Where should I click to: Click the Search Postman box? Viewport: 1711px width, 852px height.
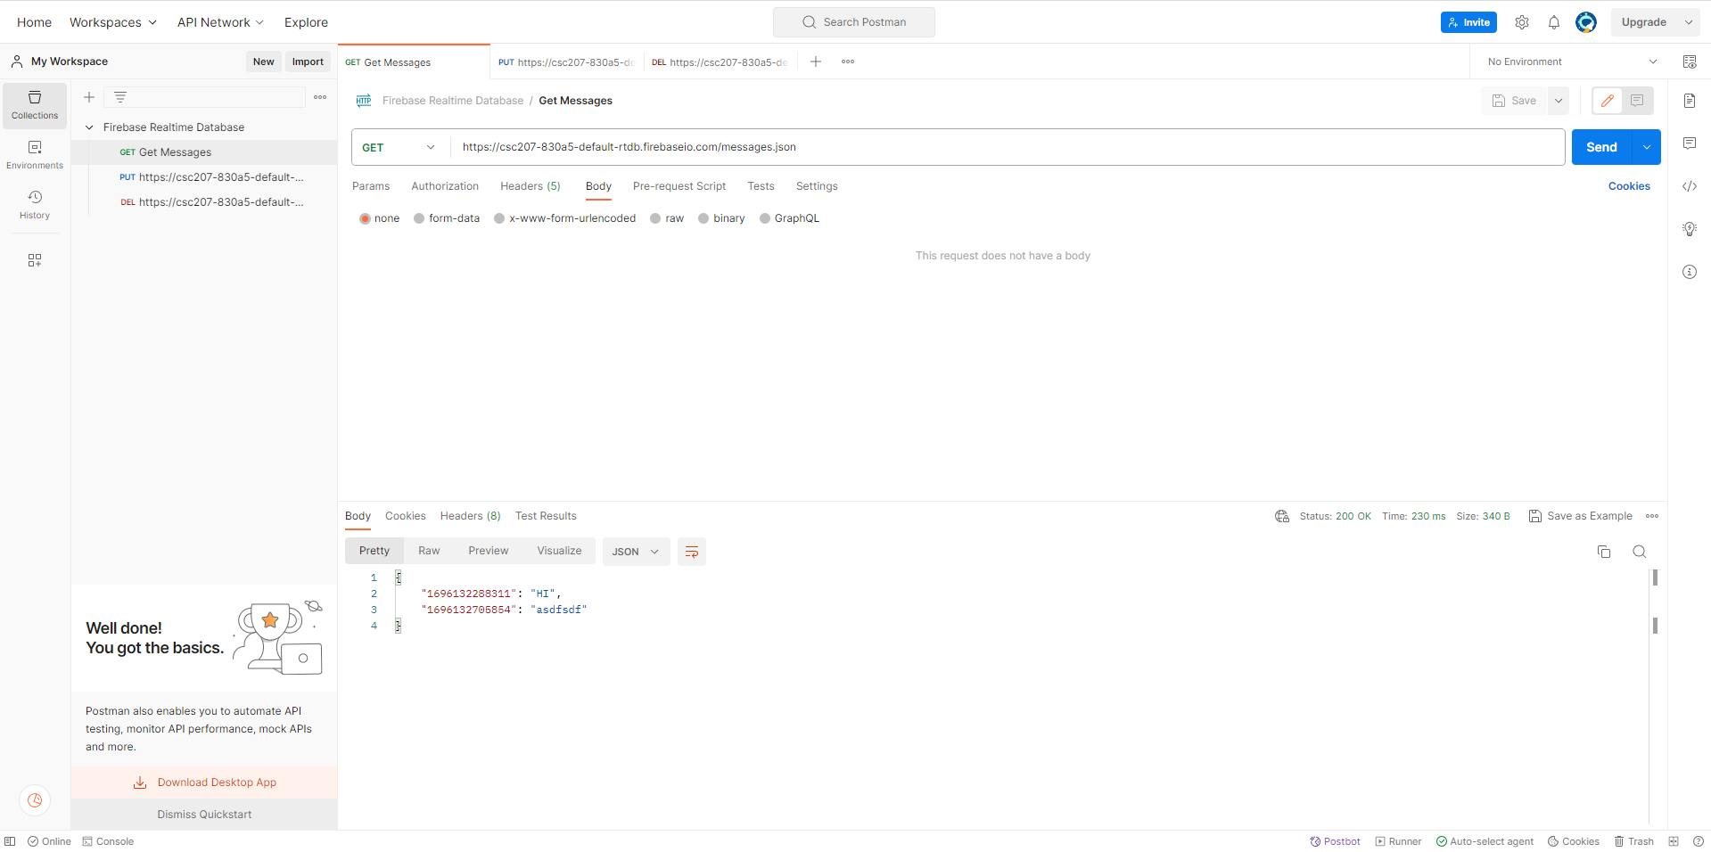pyautogui.click(x=854, y=22)
